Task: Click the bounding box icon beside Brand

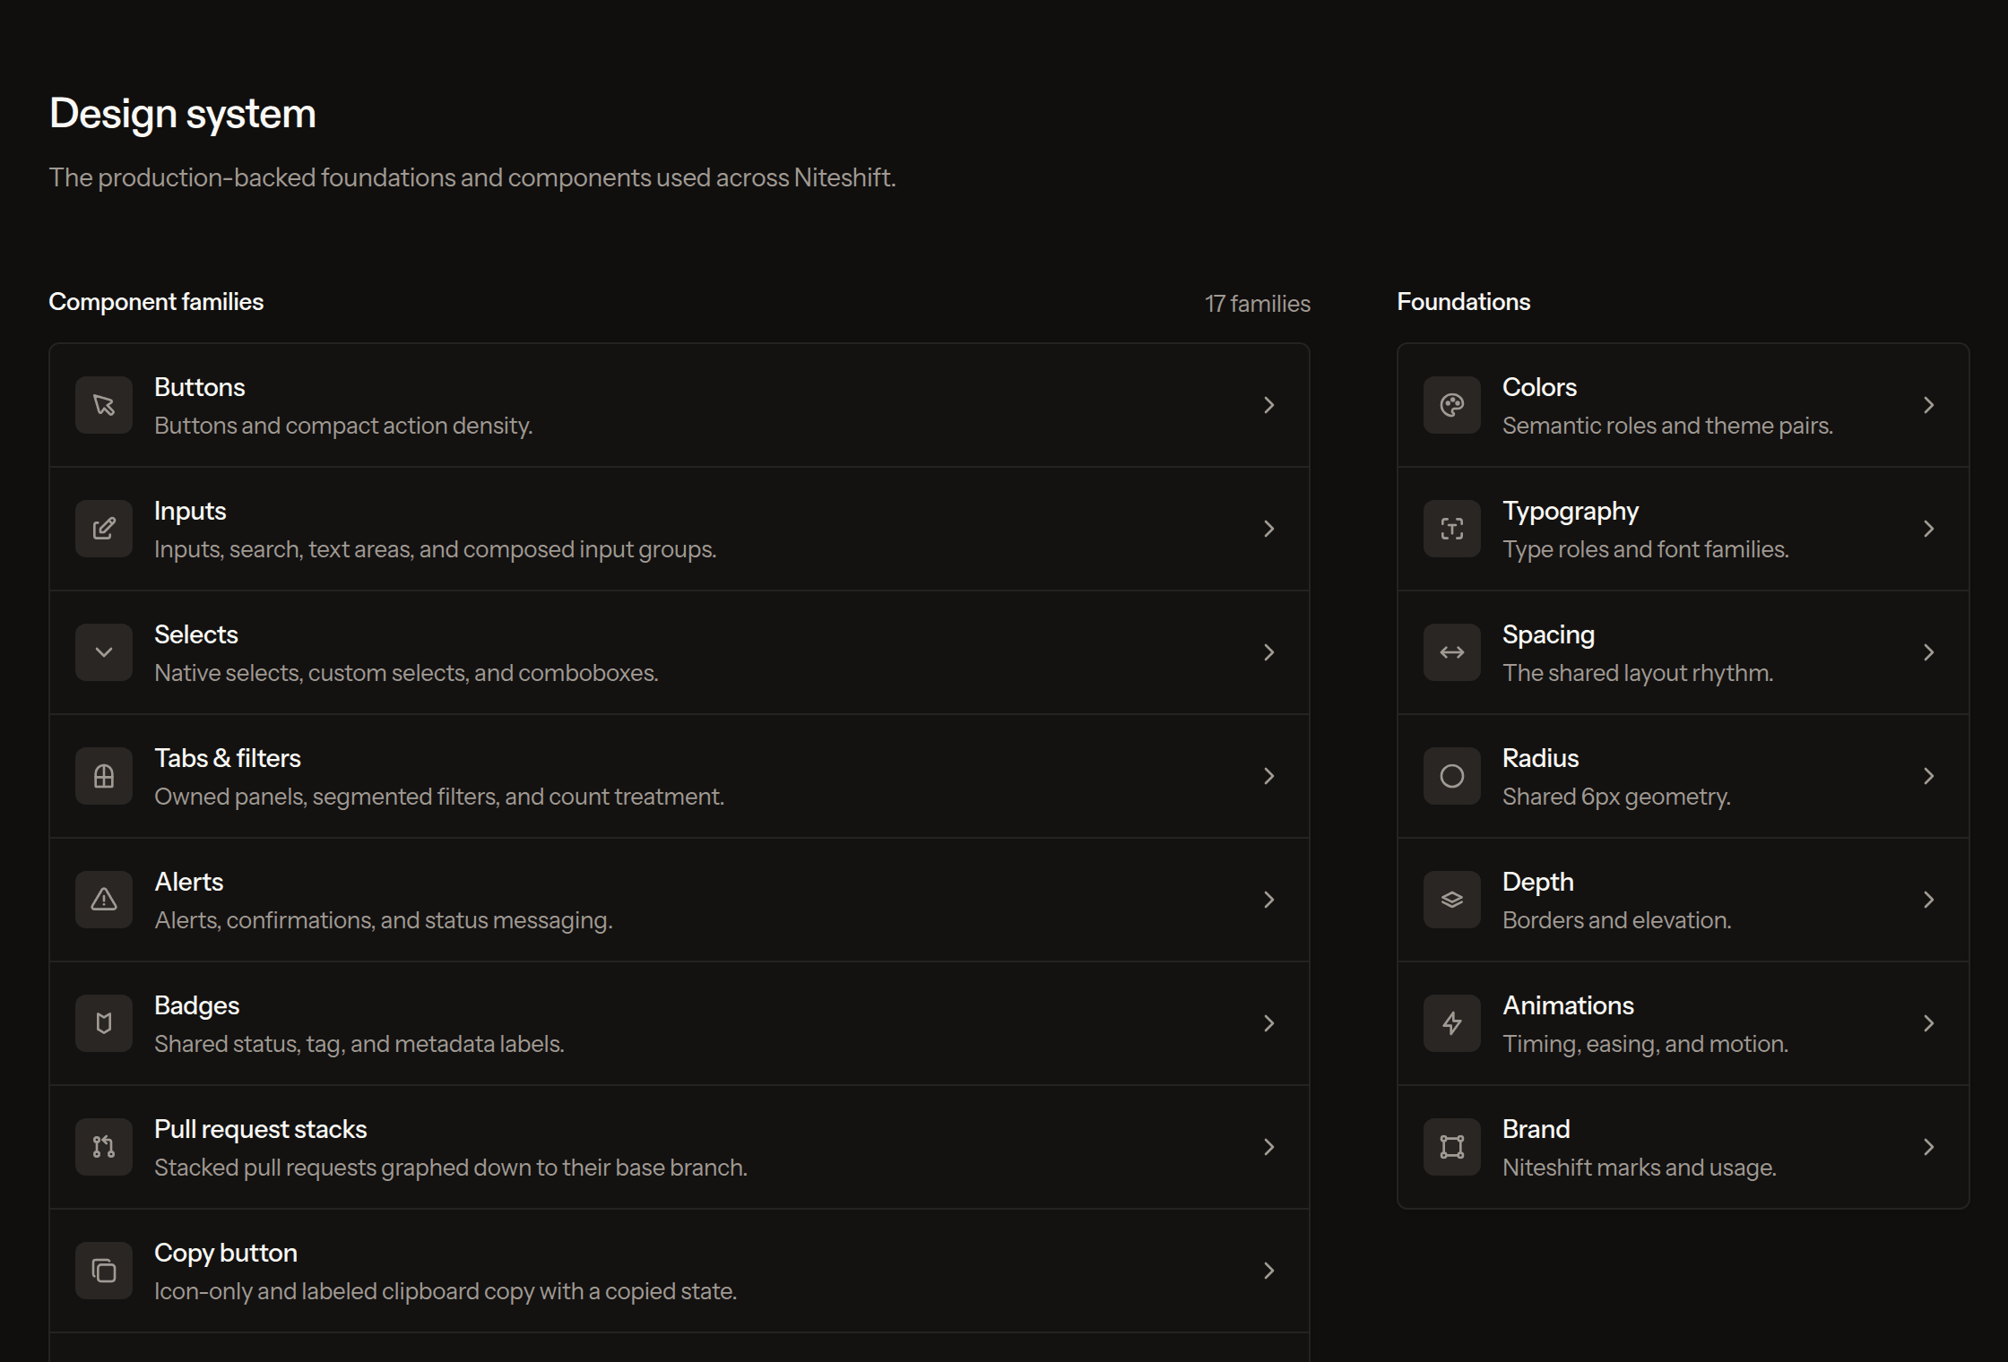Action: tap(1452, 1147)
